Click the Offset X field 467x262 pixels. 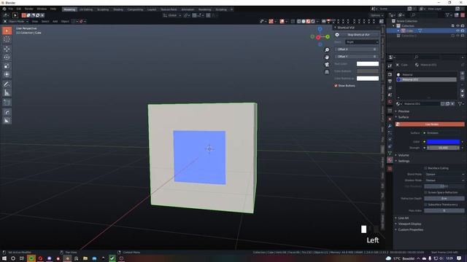tap(357, 49)
